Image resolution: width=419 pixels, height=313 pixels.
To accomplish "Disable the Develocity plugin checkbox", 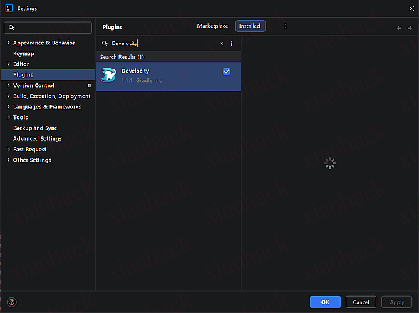I will click(x=226, y=72).
